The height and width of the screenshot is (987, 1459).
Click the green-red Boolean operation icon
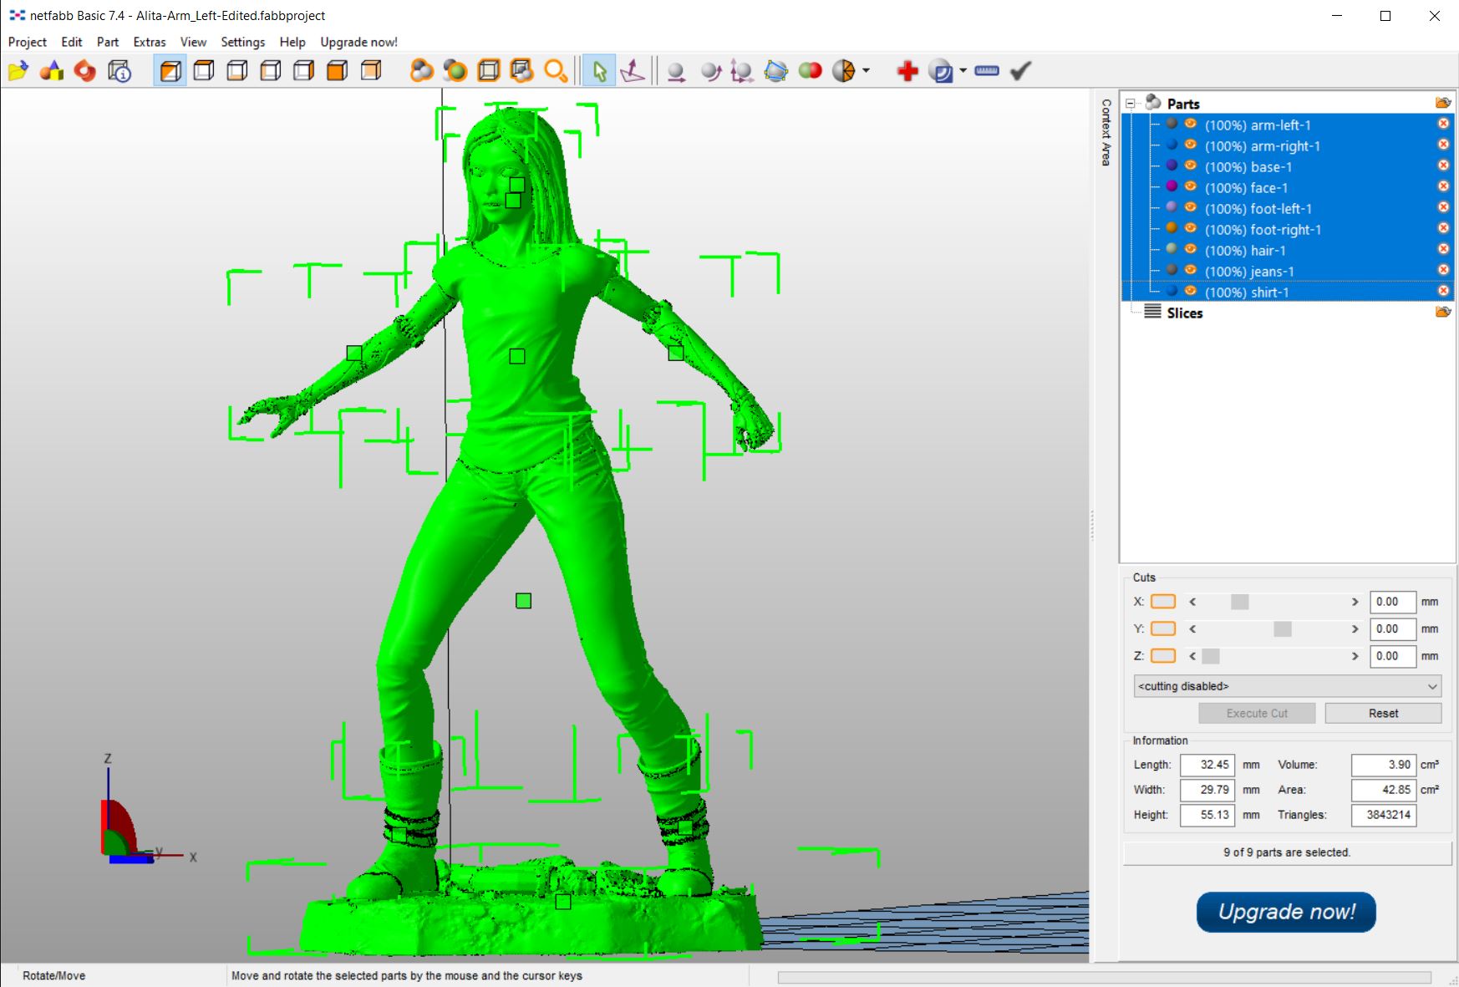click(x=811, y=71)
